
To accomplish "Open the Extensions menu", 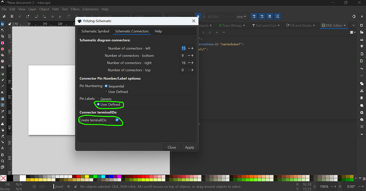I will click(90, 9).
